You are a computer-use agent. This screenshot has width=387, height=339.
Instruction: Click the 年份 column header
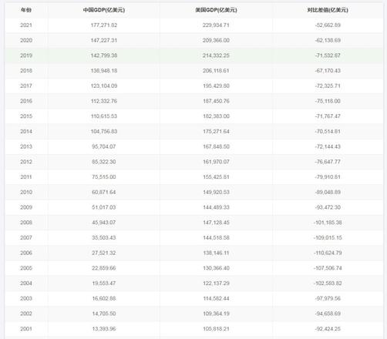tap(26, 10)
